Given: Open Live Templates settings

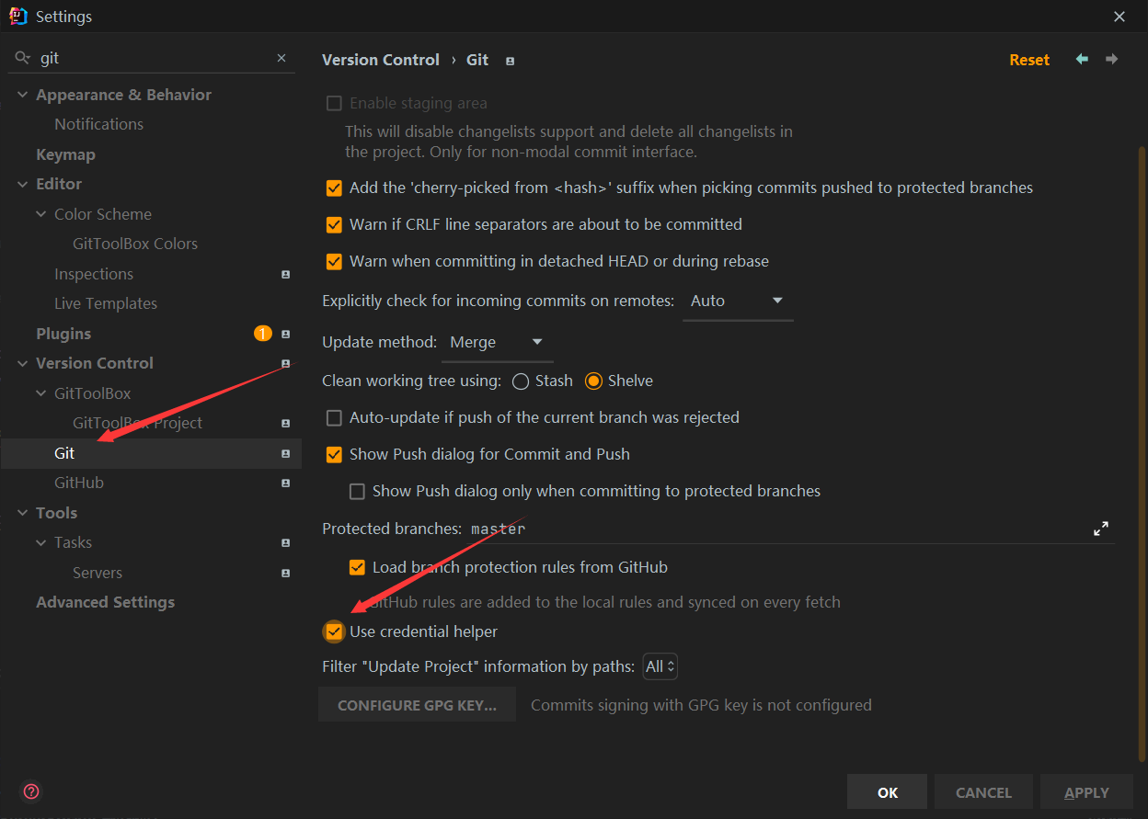Looking at the screenshot, I should 106,303.
